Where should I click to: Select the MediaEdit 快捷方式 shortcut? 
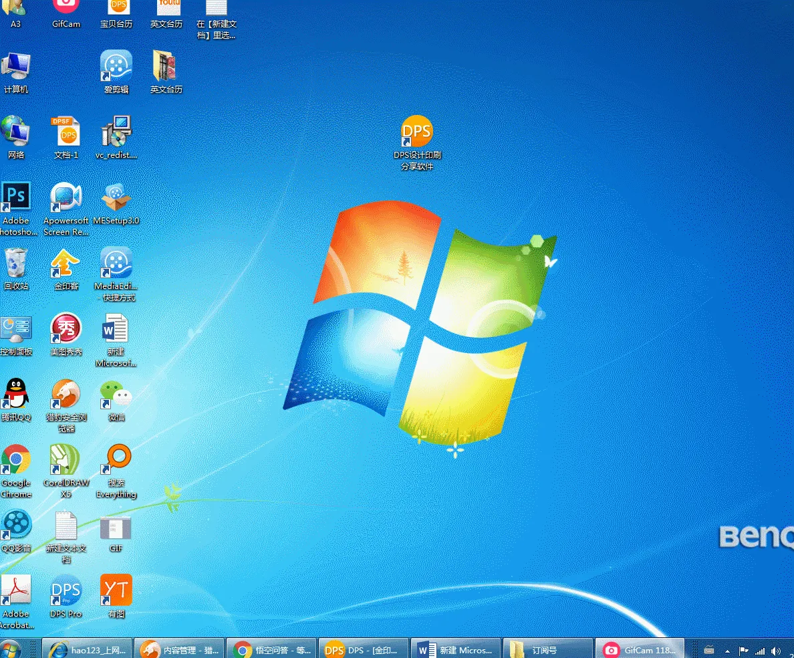coord(116,274)
